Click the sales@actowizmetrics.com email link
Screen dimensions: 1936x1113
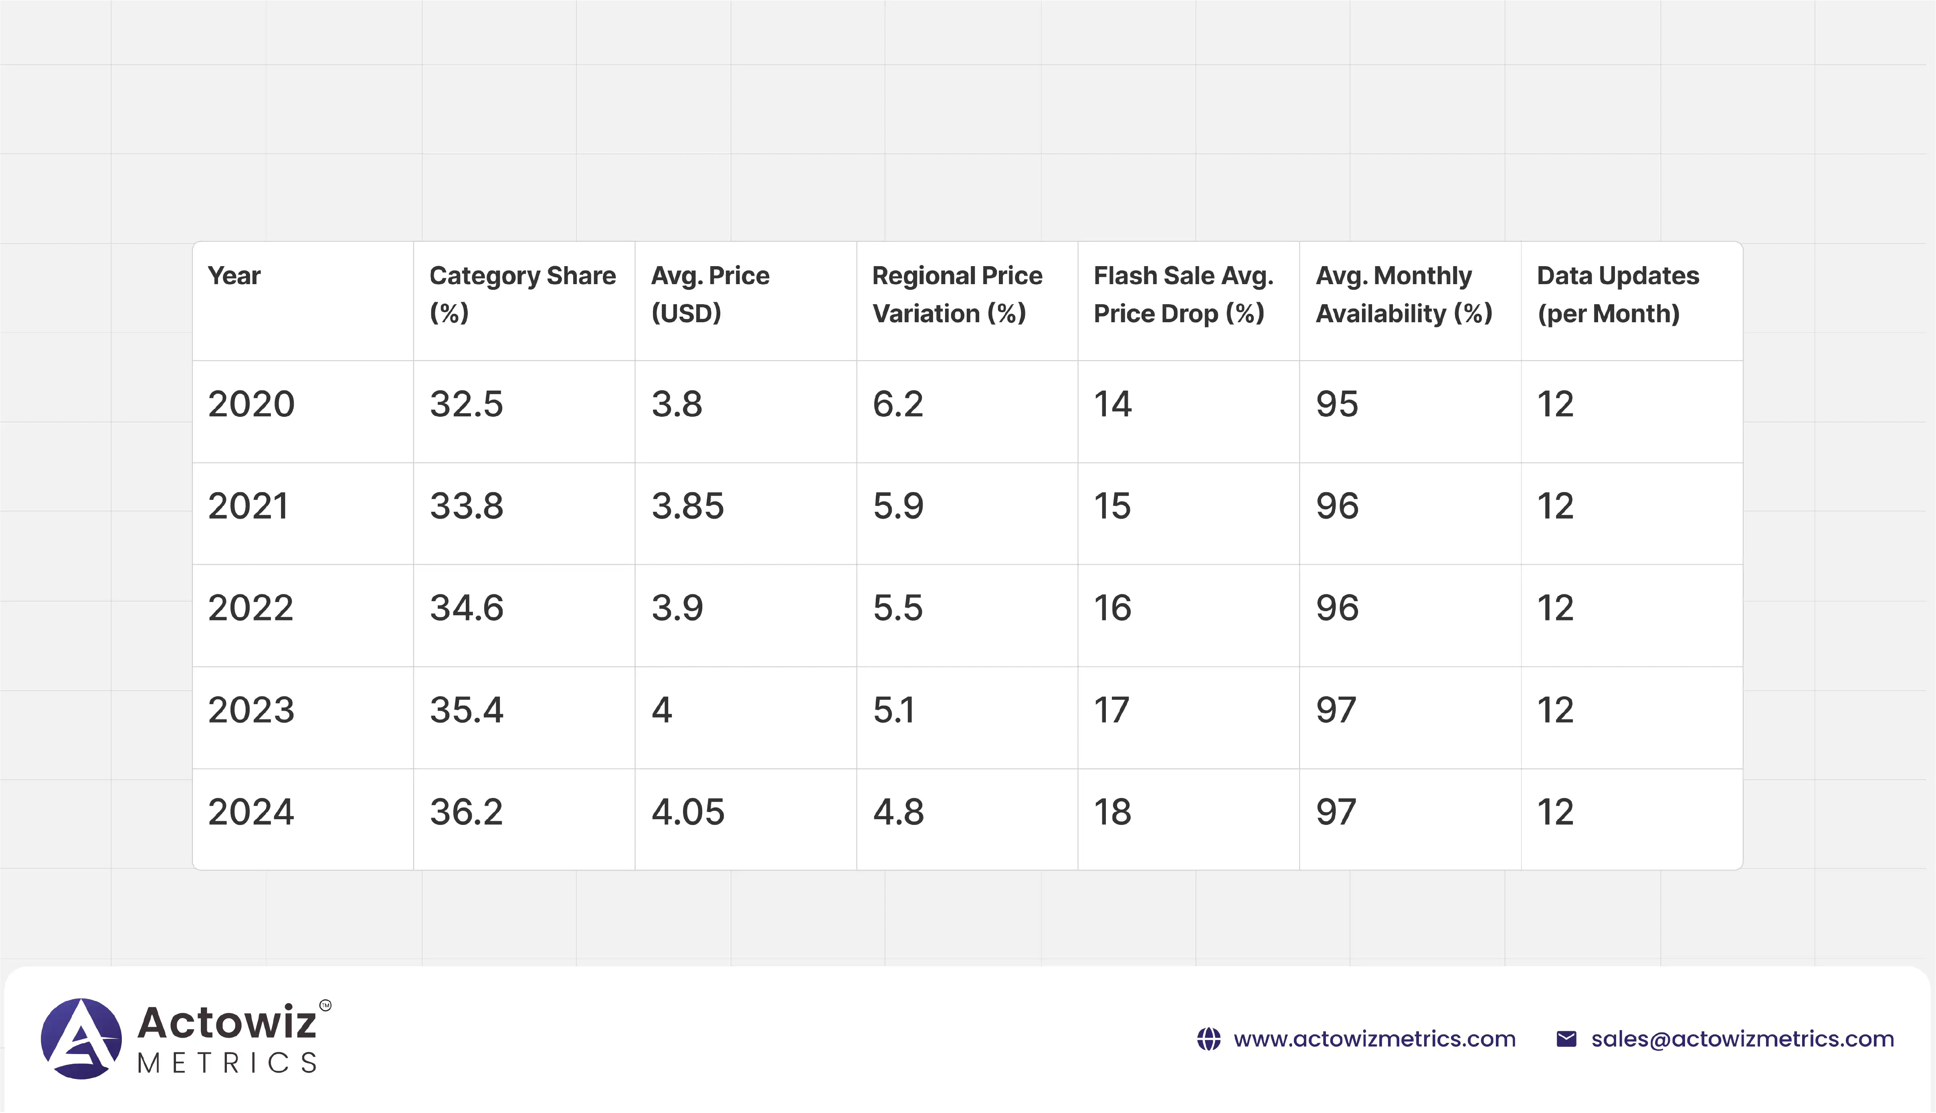coord(1742,1039)
